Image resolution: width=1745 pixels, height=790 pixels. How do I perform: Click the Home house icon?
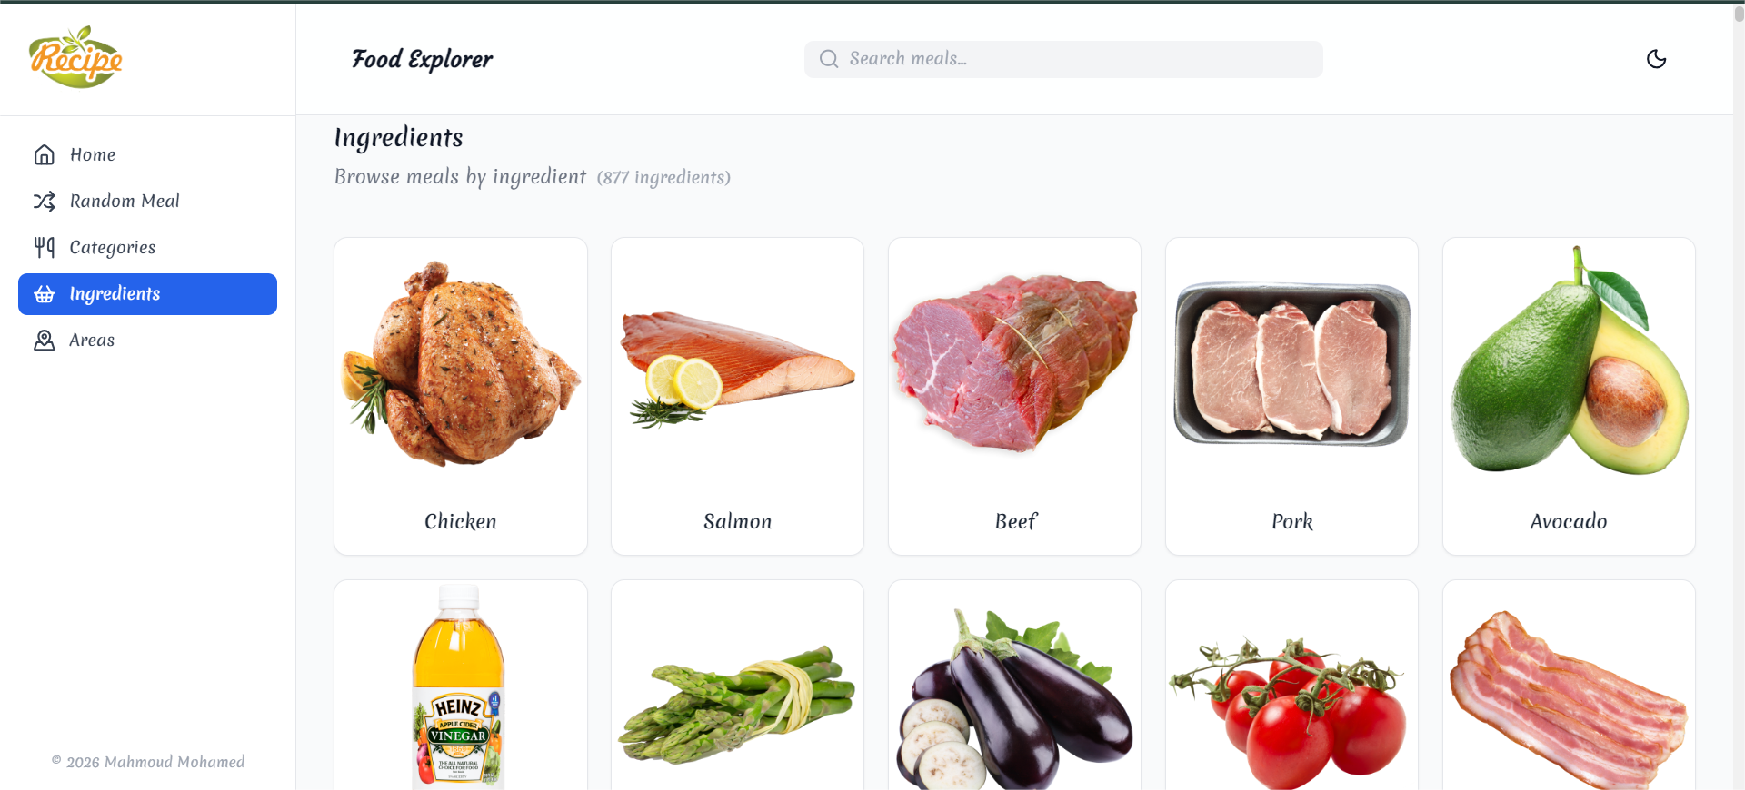tap(45, 154)
